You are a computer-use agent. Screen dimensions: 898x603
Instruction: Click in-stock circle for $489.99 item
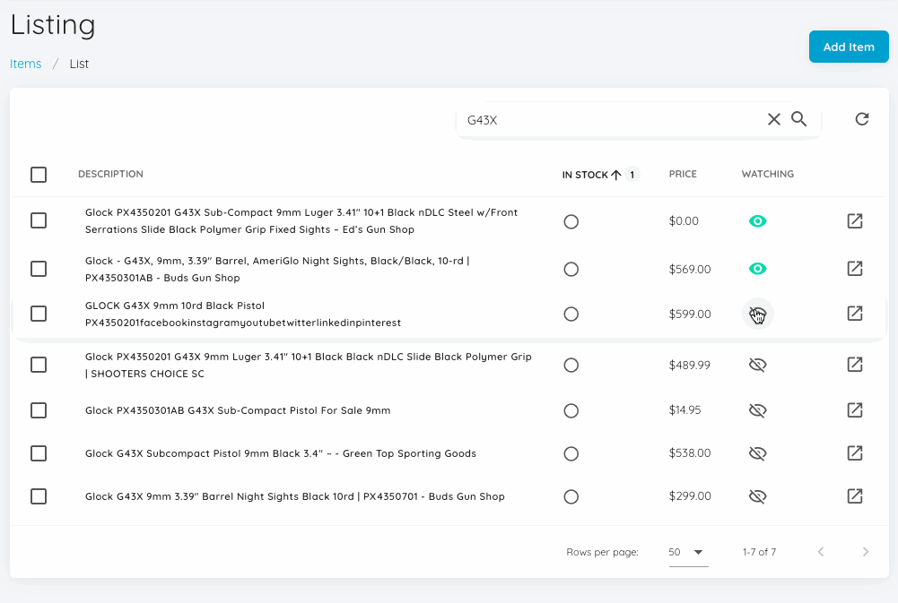(571, 365)
